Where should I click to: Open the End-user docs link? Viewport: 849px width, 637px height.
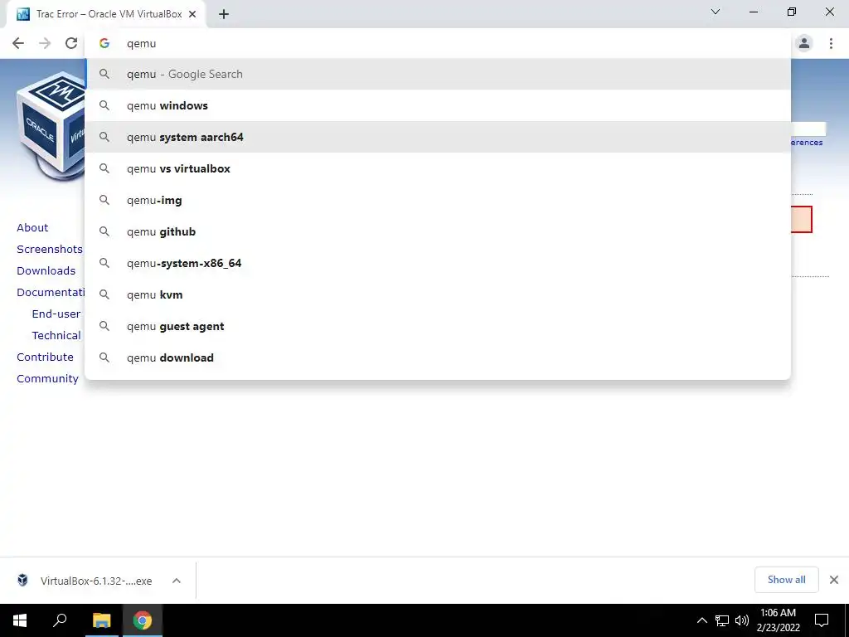[x=56, y=314]
